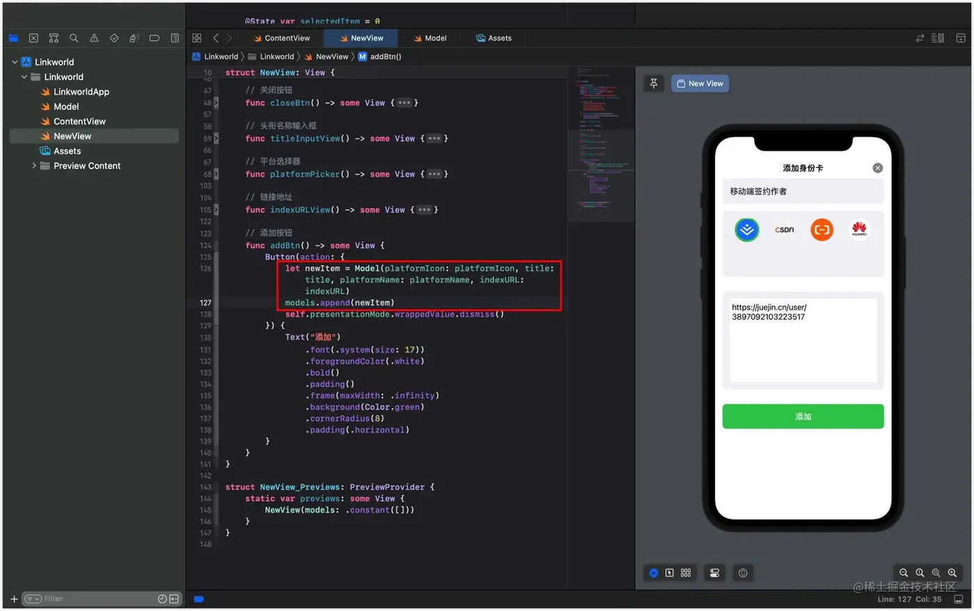This screenshot has height=611, width=974.
Task: Open the Breakpoint navigator
Action: pyautogui.click(x=154, y=38)
